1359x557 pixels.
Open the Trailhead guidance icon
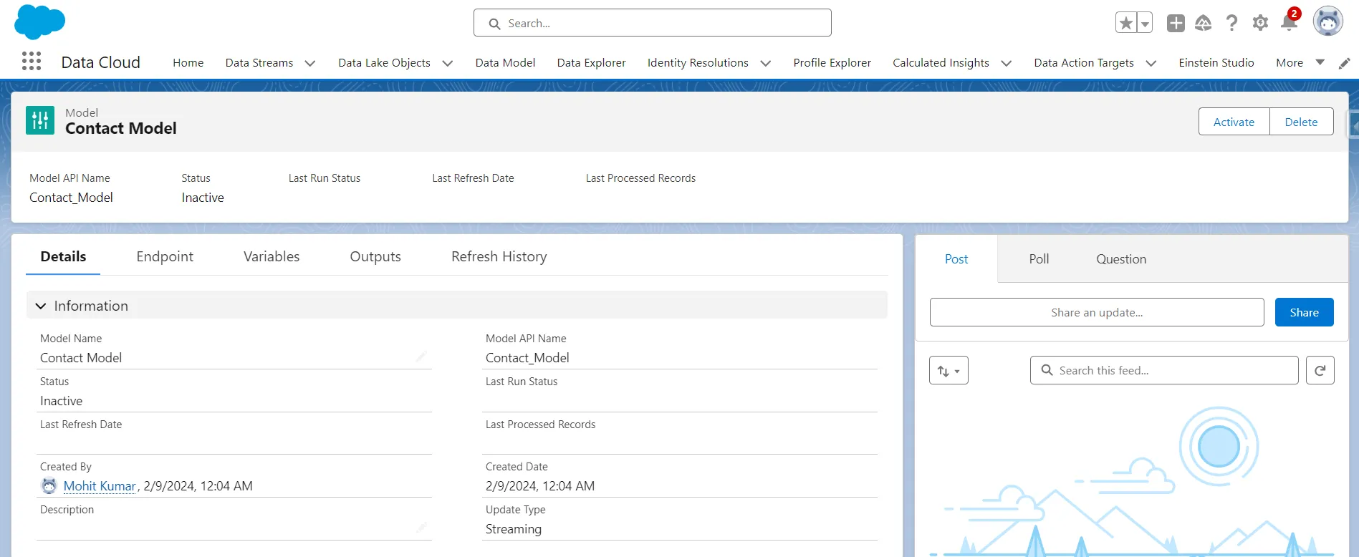click(1204, 23)
